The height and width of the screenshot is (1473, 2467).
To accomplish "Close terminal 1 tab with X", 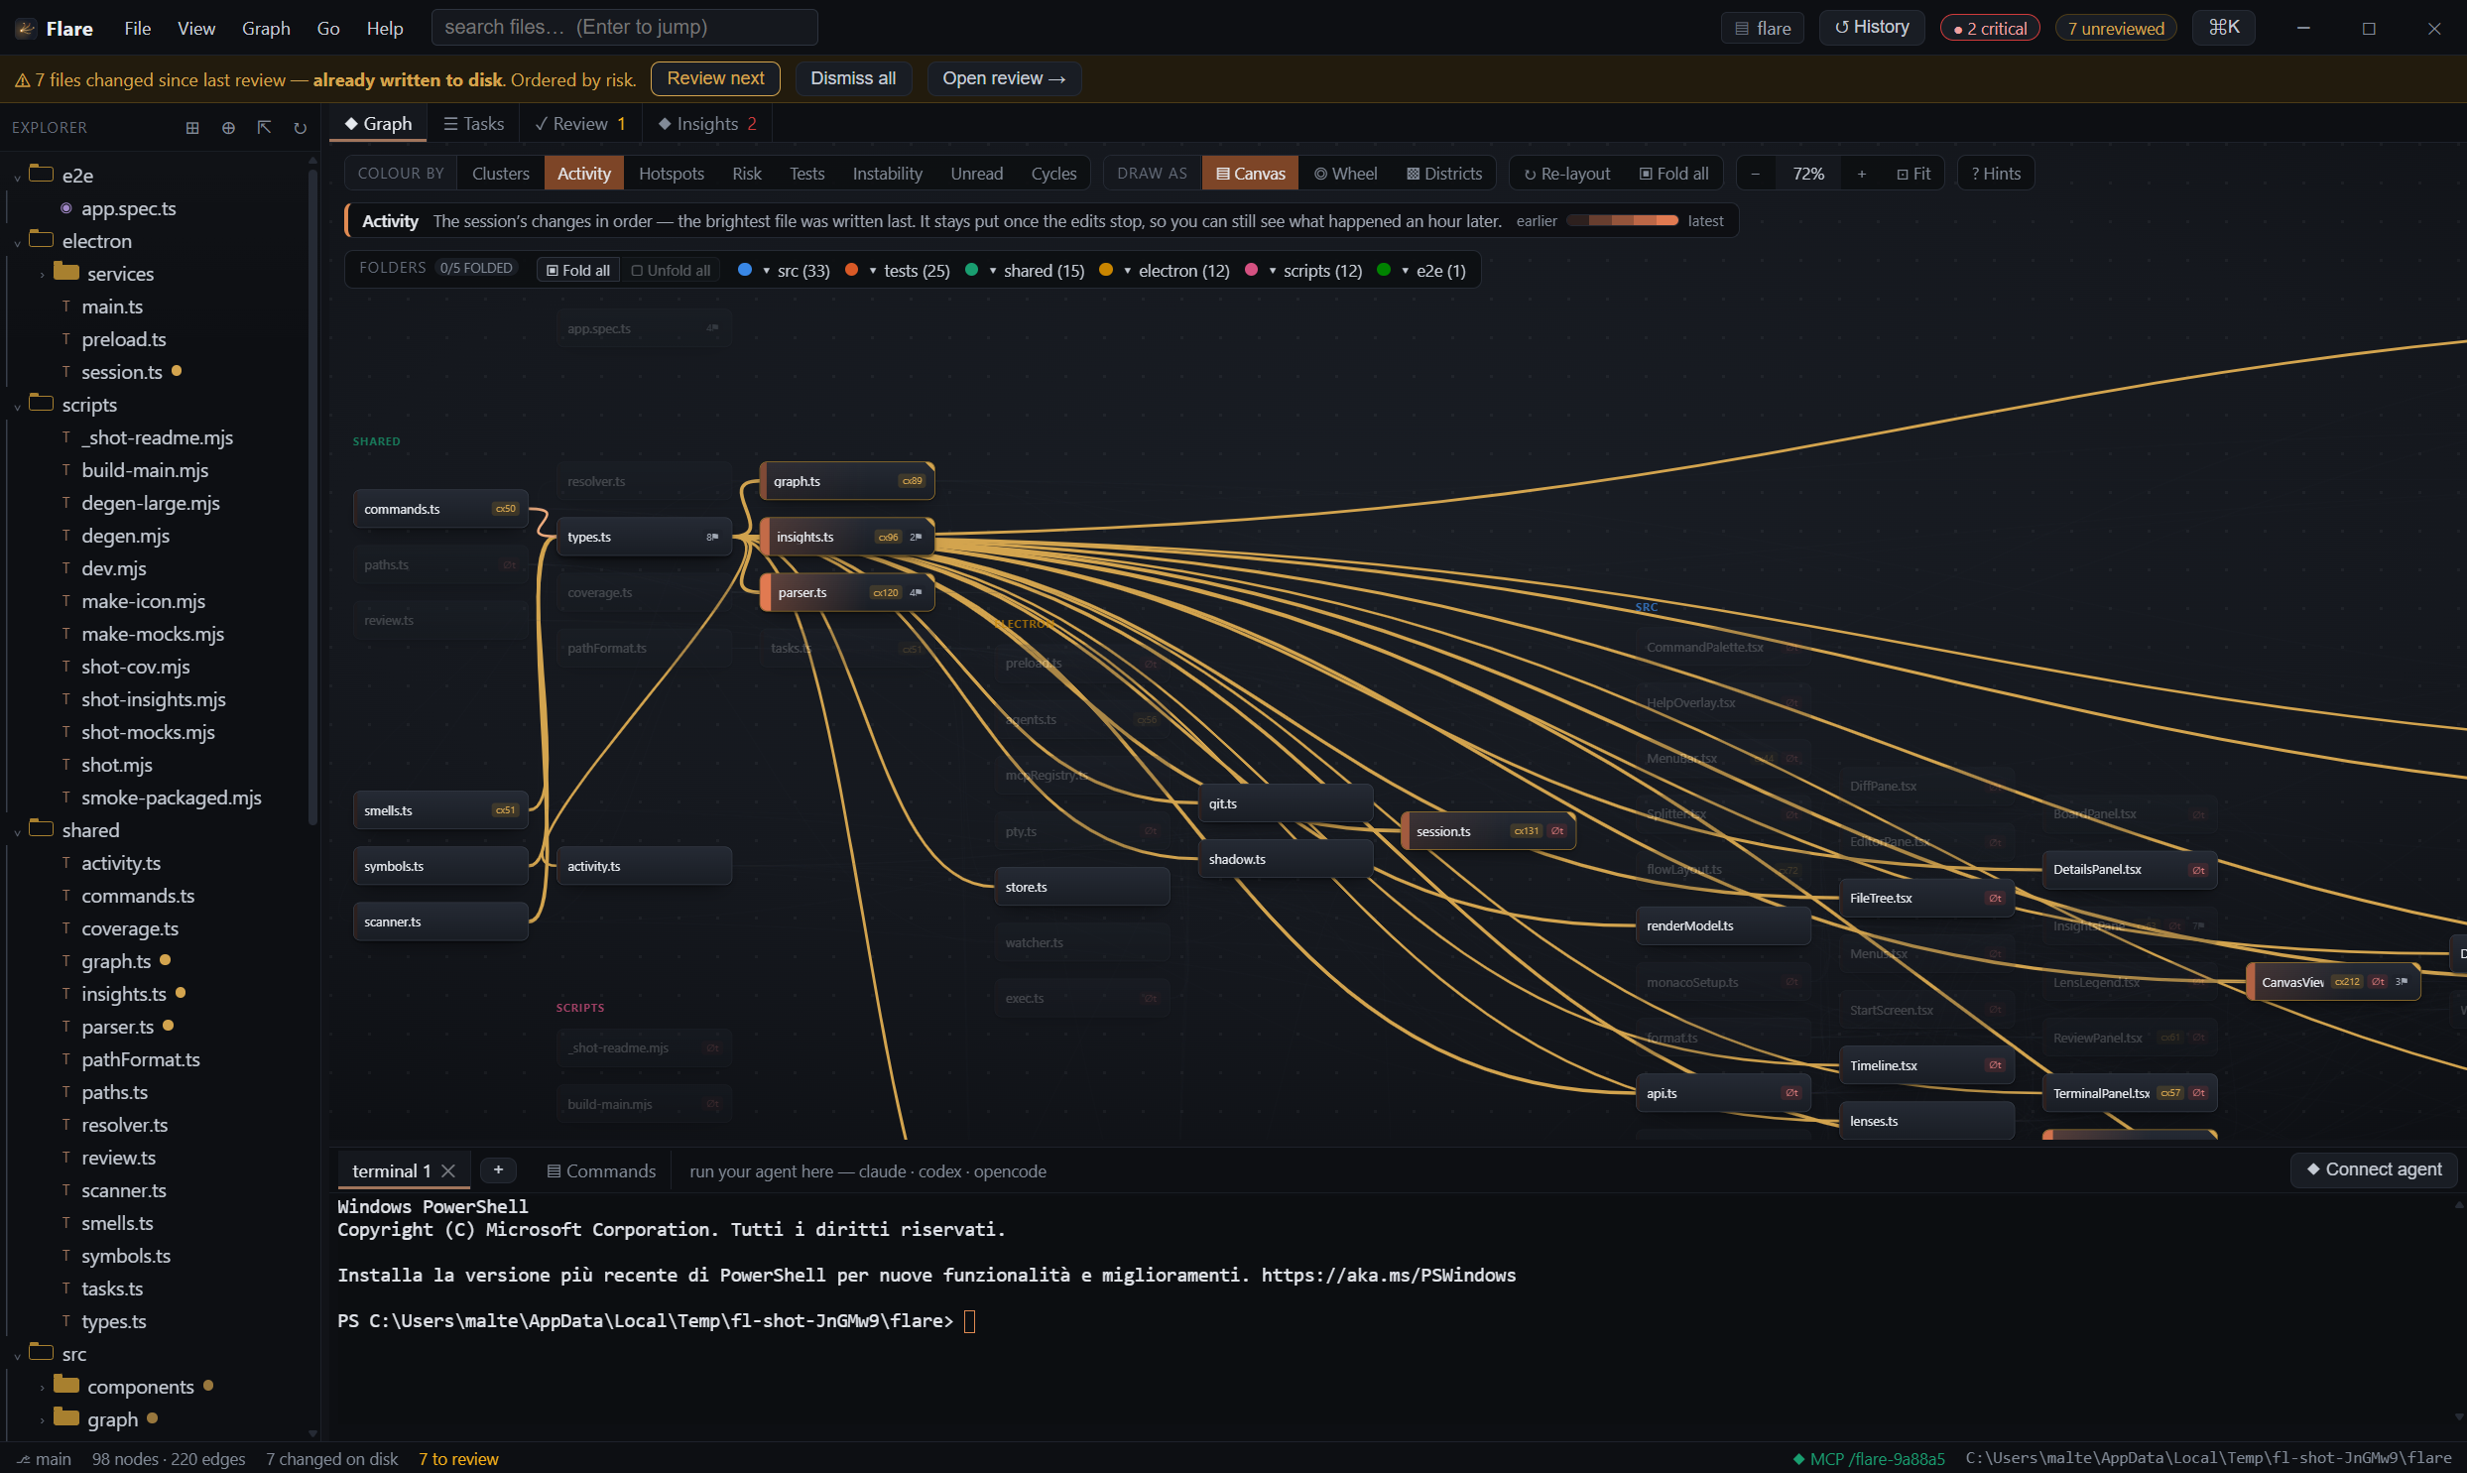I will click(448, 1171).
